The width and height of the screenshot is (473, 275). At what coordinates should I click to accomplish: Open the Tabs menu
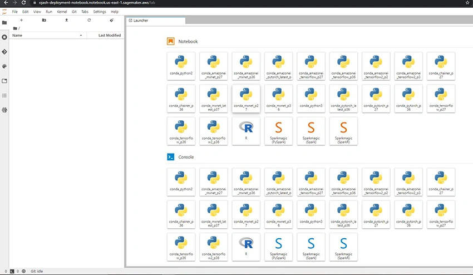(x=85, y=12)
